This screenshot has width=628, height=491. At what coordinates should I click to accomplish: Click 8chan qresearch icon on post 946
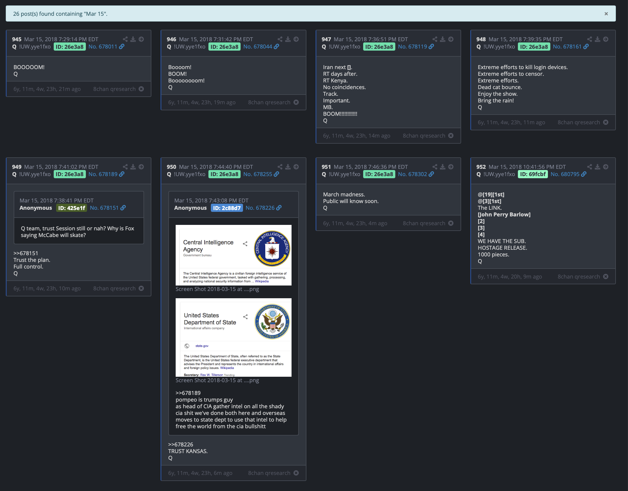[296, 102]
